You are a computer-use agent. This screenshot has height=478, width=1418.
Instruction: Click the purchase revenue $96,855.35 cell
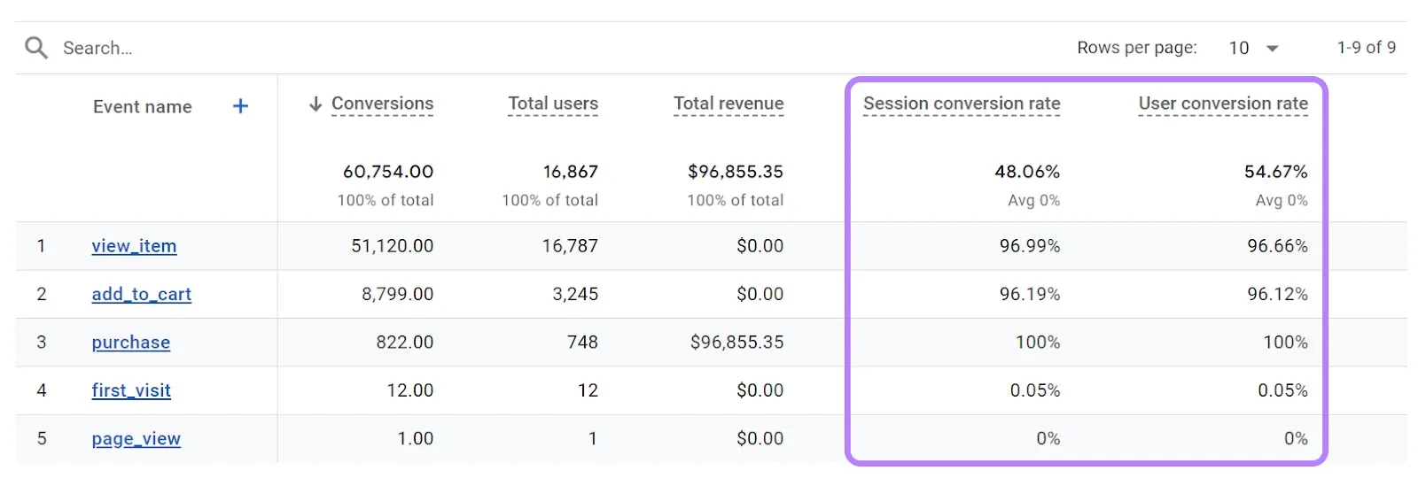tap(737, 343)
